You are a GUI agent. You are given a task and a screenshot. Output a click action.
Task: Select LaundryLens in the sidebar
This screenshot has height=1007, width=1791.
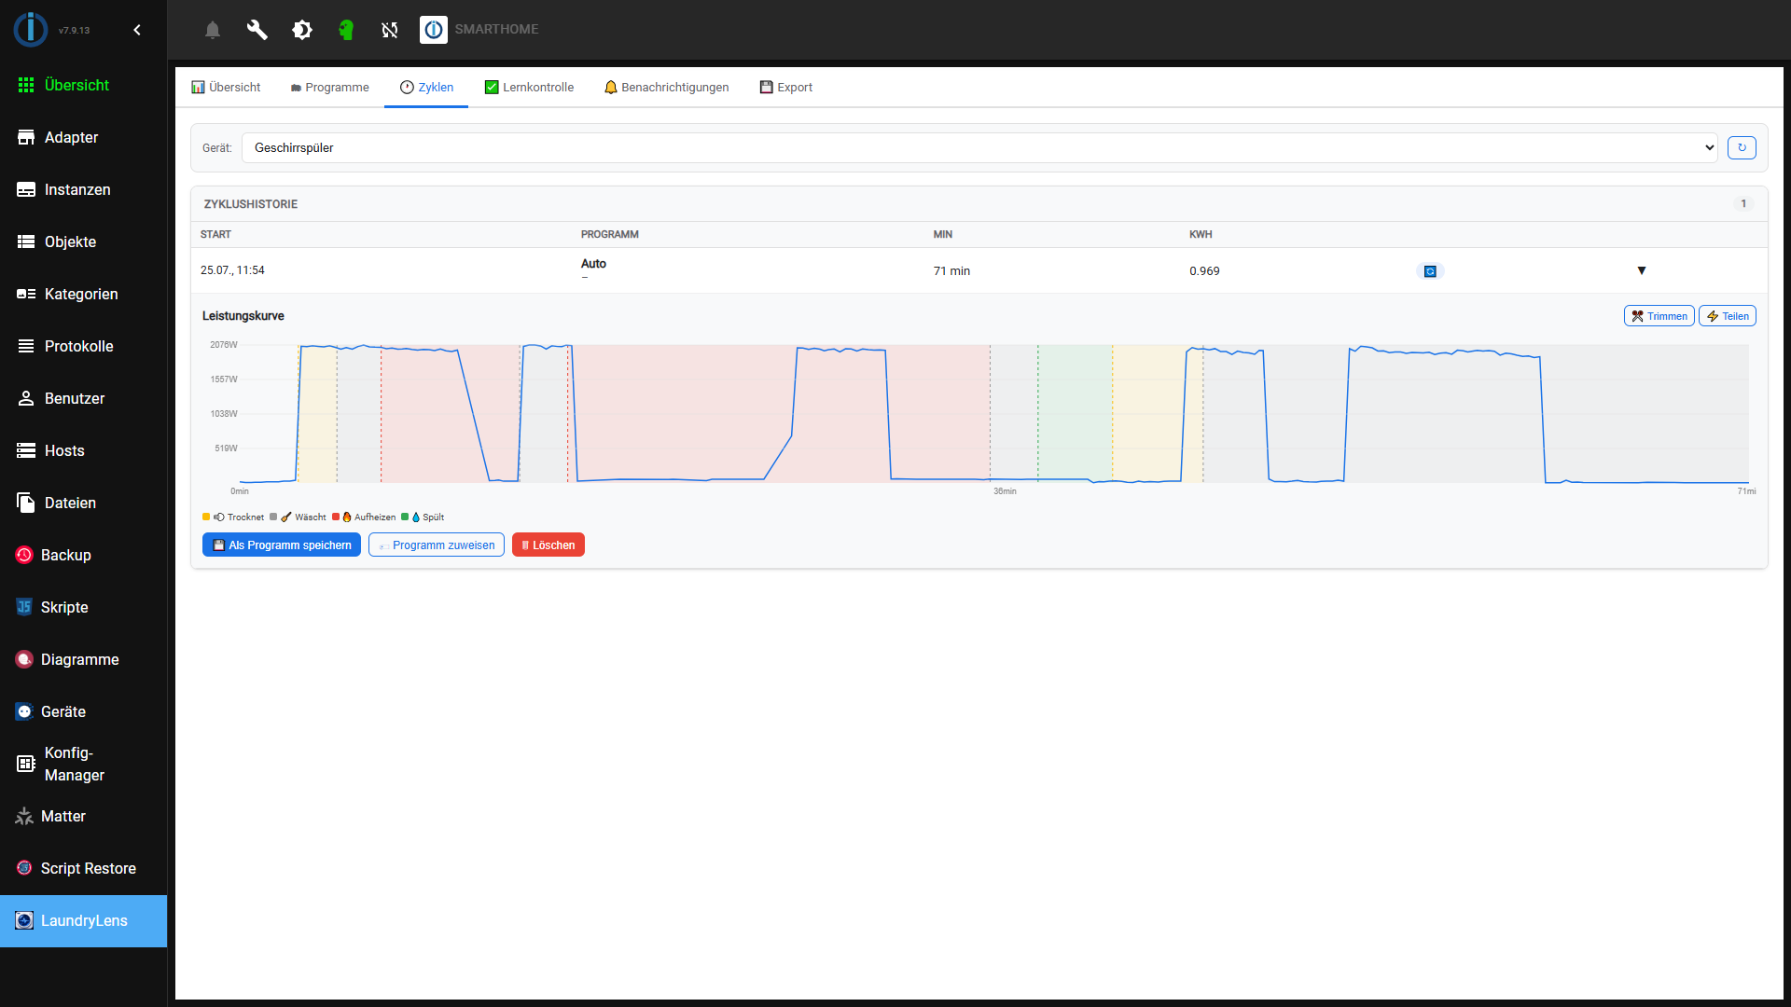[83, 920]
